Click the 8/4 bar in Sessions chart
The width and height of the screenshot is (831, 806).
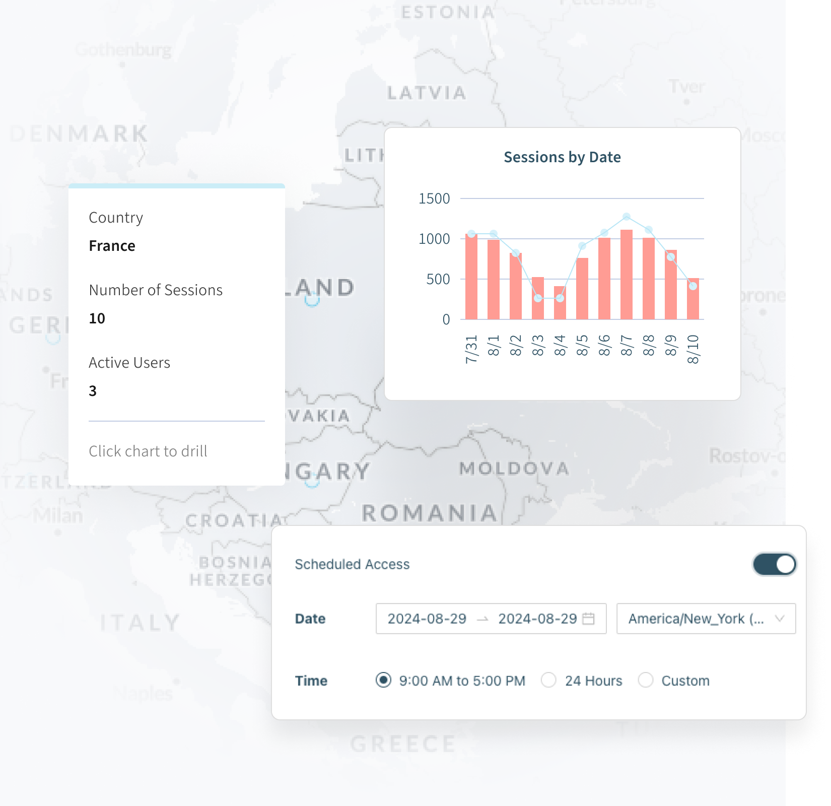coord(560,303)
